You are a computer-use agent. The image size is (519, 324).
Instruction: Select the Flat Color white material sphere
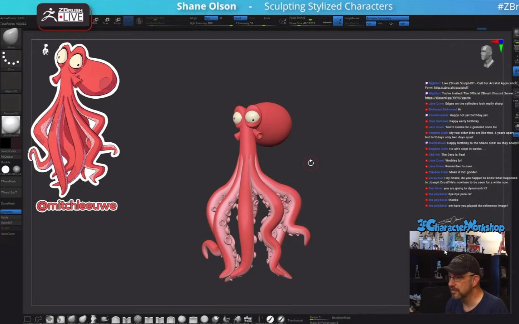point(5,170)
